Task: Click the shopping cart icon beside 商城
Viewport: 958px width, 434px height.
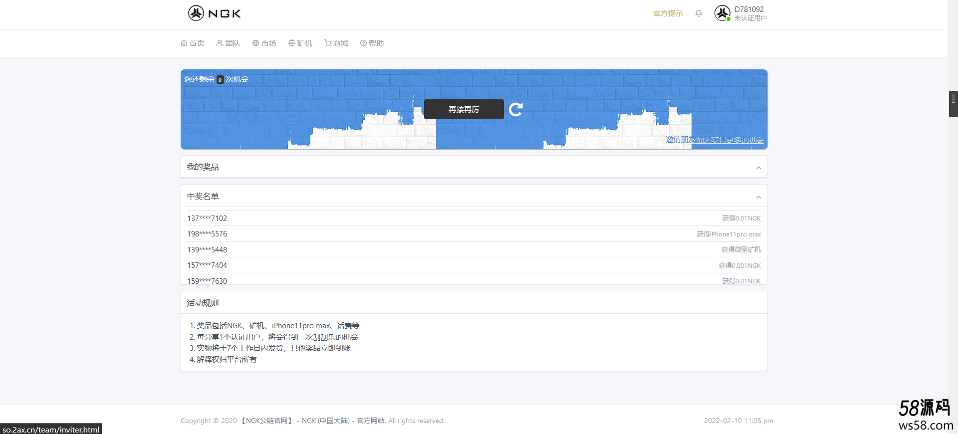Action: tap(327, 43)
